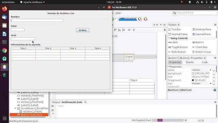Select Layered Pane in the Palette
218x123 pixels.
click(x=201, y=34)
